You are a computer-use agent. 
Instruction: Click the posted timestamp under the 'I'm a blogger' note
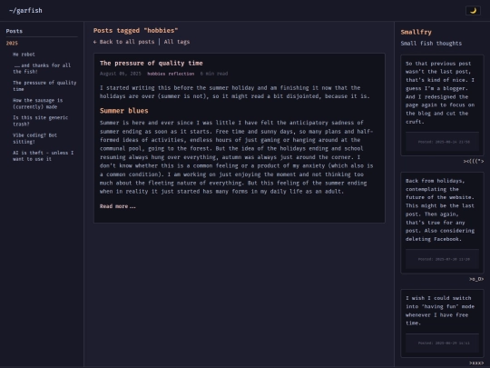444,142
